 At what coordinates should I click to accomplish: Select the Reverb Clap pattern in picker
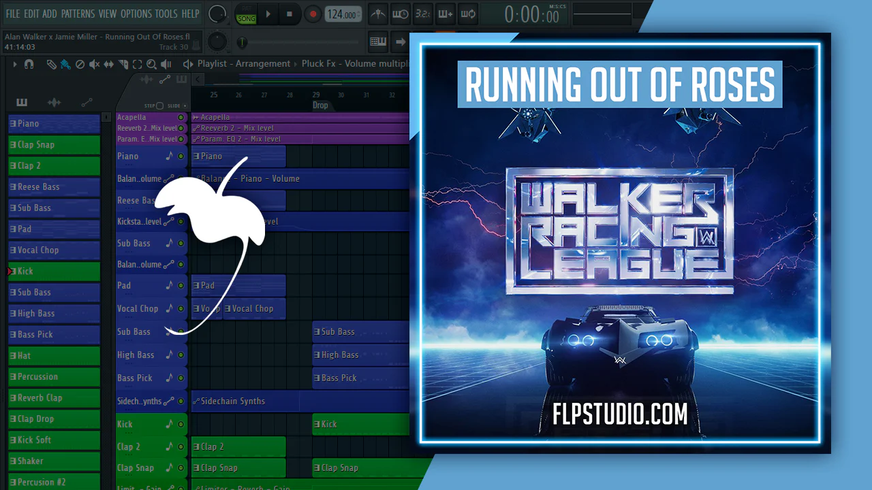[54, 398]
